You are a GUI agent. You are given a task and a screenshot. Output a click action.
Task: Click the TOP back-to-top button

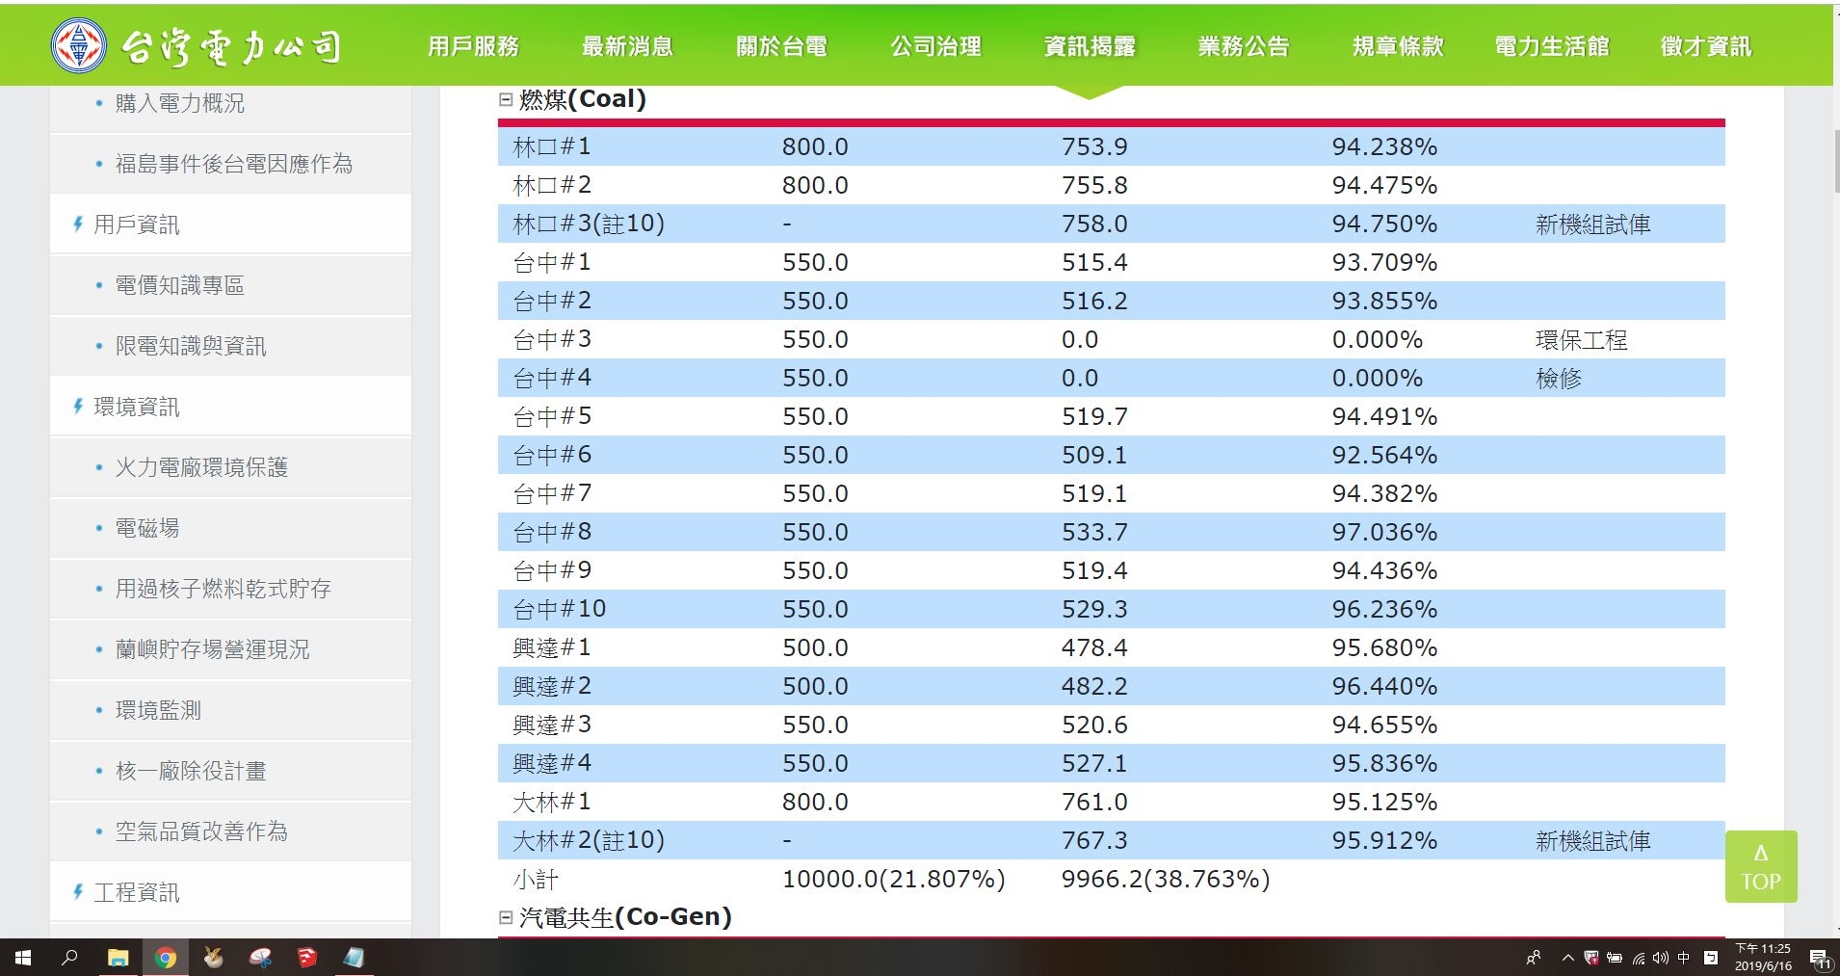click(x=1761, y=866)
